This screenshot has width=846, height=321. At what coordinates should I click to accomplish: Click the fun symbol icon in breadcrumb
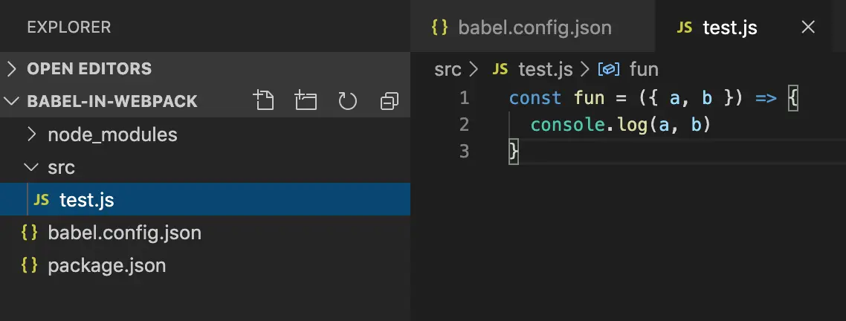610,70
